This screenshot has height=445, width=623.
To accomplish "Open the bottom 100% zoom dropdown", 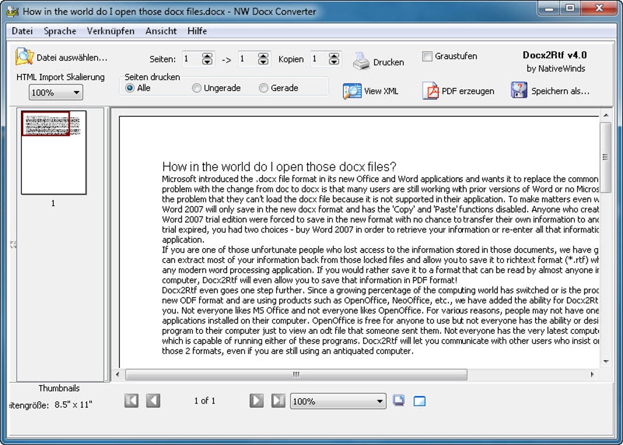I will (338, 401).
